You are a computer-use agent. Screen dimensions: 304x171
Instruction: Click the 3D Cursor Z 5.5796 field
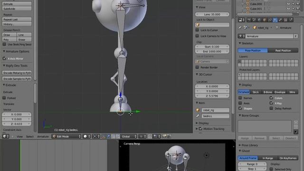tap(212, 96)
